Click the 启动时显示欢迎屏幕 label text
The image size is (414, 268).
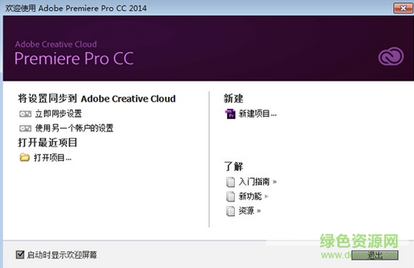point(62,255)
